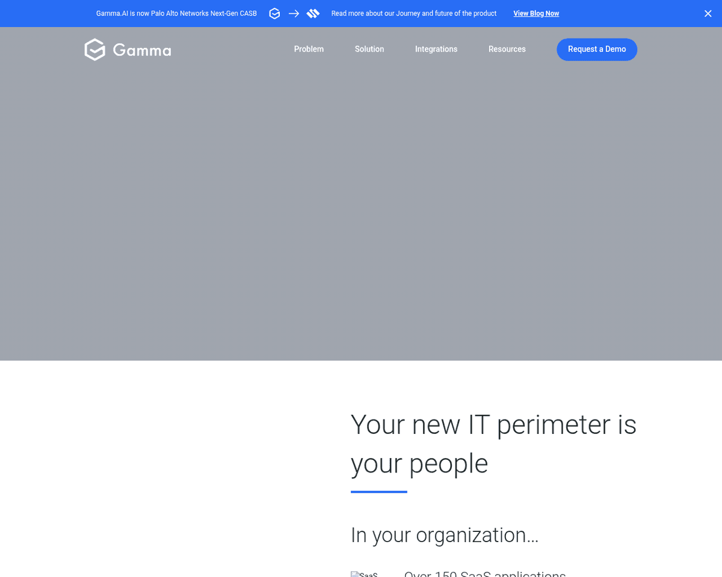722x577 pixels.
Task: Open the View Blog Now link
Action: [536, 14]
